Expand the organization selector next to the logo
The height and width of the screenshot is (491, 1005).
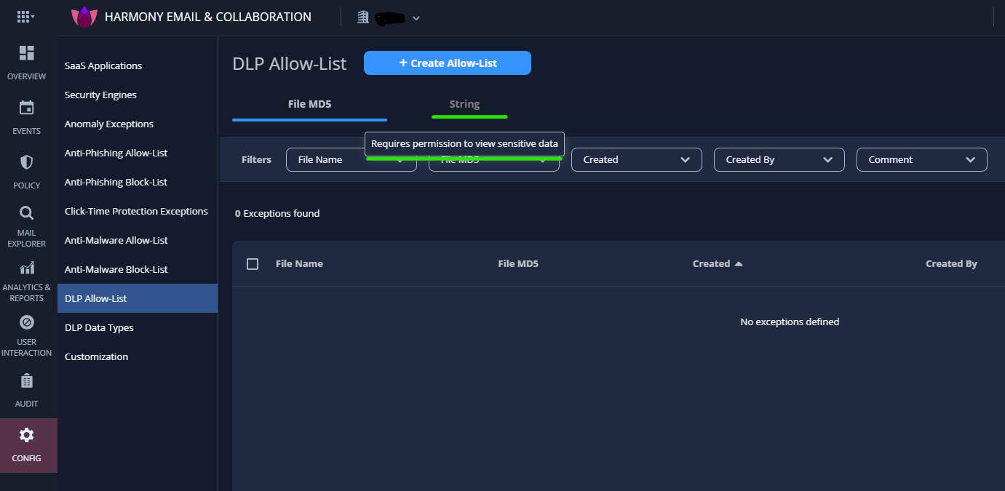point(416,17)
